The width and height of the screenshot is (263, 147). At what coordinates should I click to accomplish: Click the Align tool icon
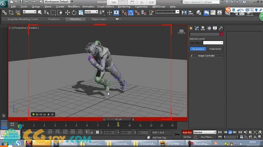pyautogui.click(x=191, y=13)
